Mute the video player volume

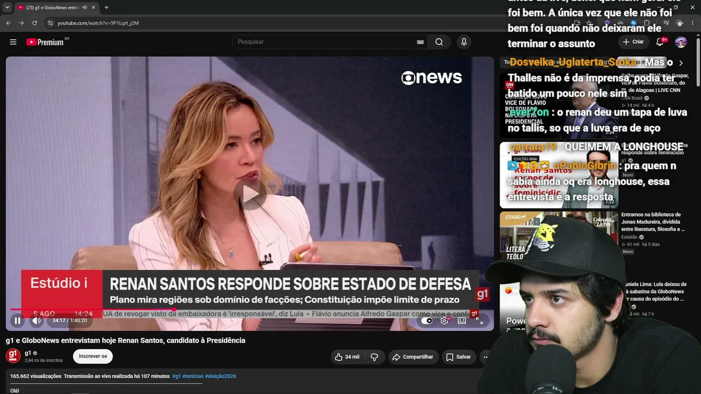point(36,321)
